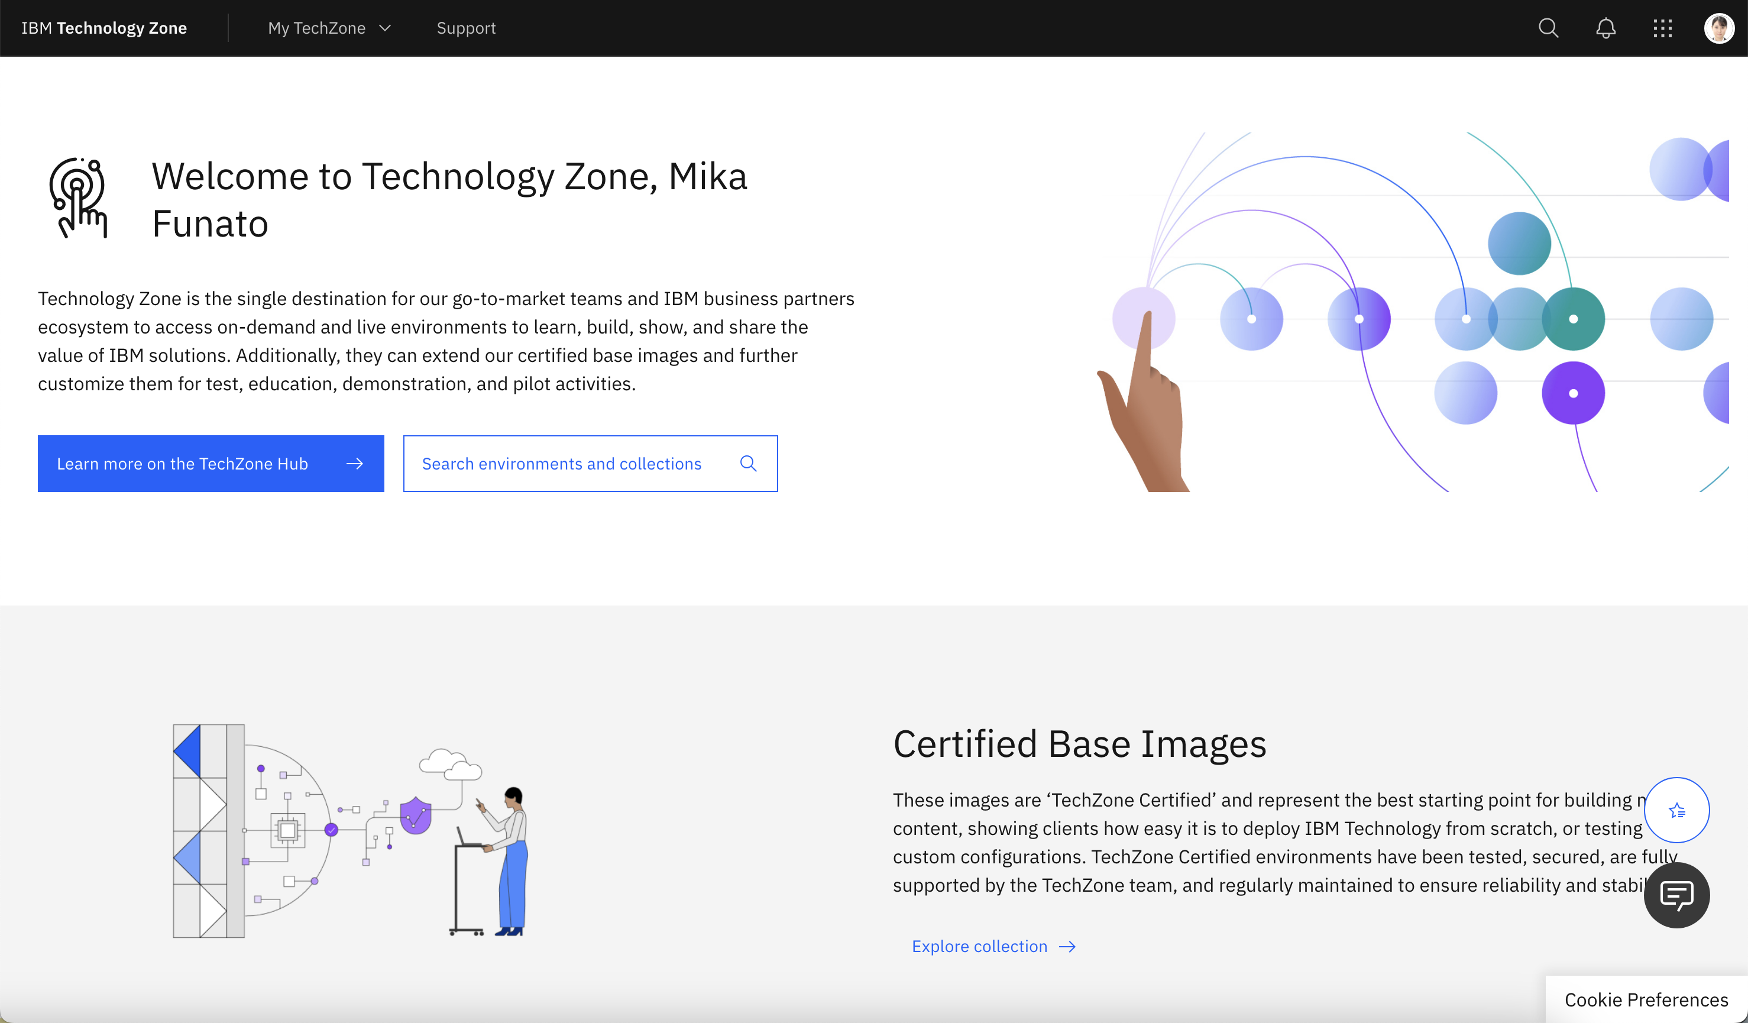Open the notifications bell
This screenshot has width=1748, height=1023.
point(1605,28)
